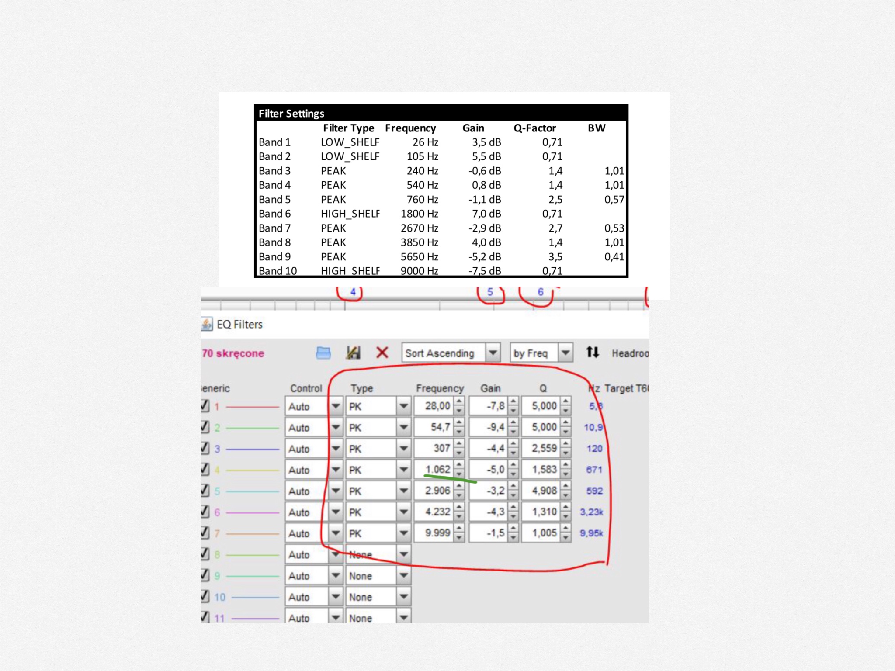Open the Type dropdown of filter 1

[378, 406]
